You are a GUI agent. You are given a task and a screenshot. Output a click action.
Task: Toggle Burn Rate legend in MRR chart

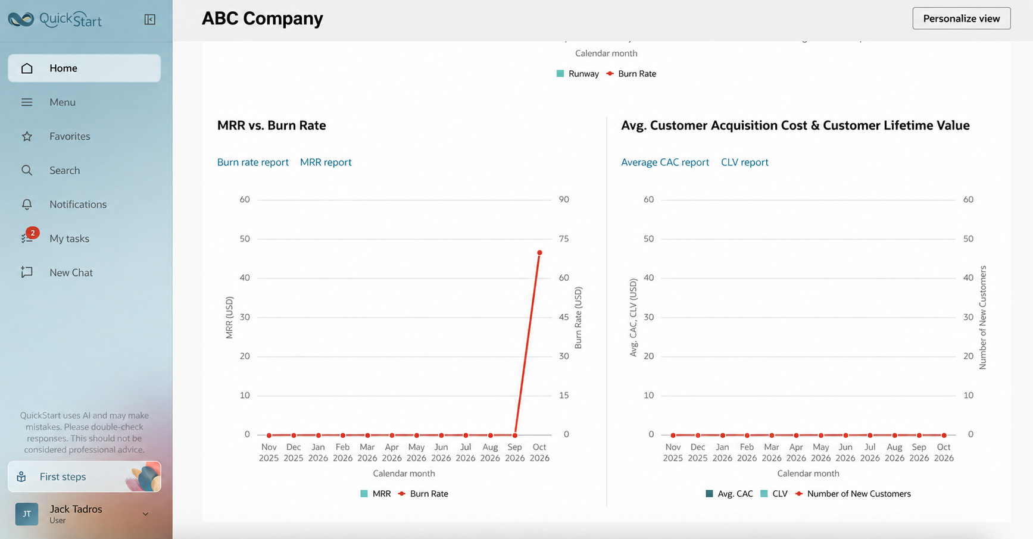tap(423, 494)
